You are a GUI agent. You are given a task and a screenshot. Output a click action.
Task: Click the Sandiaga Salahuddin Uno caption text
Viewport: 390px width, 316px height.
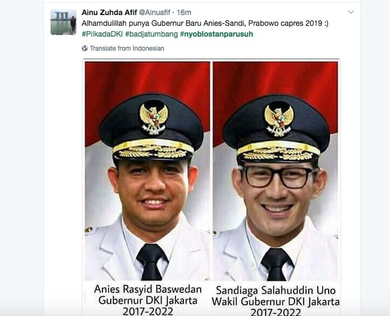276,290
